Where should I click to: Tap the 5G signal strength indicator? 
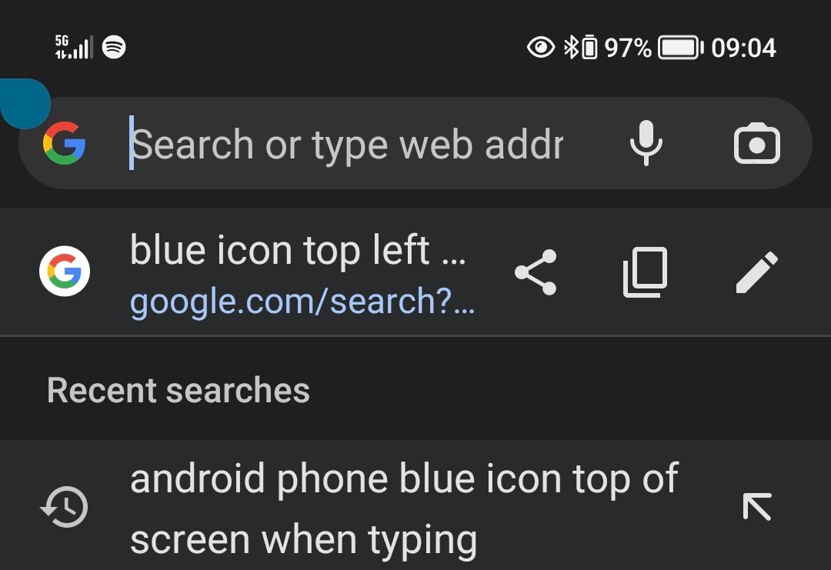[x=73, y=48]
